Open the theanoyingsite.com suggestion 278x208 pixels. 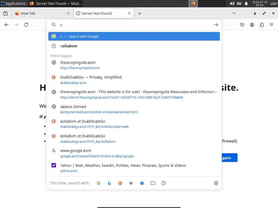tap(134, 65)
